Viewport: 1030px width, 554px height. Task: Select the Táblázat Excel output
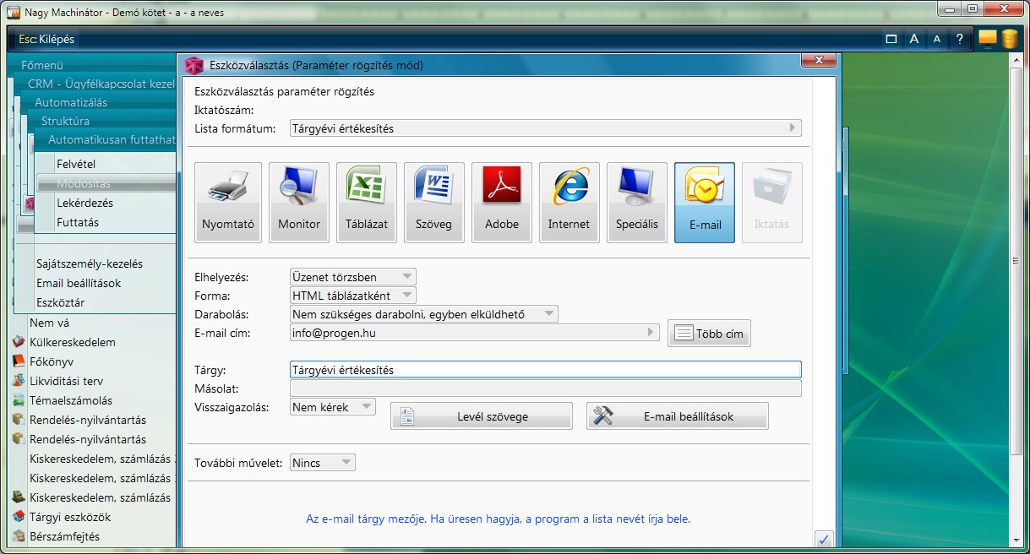(x=367, y=203)
